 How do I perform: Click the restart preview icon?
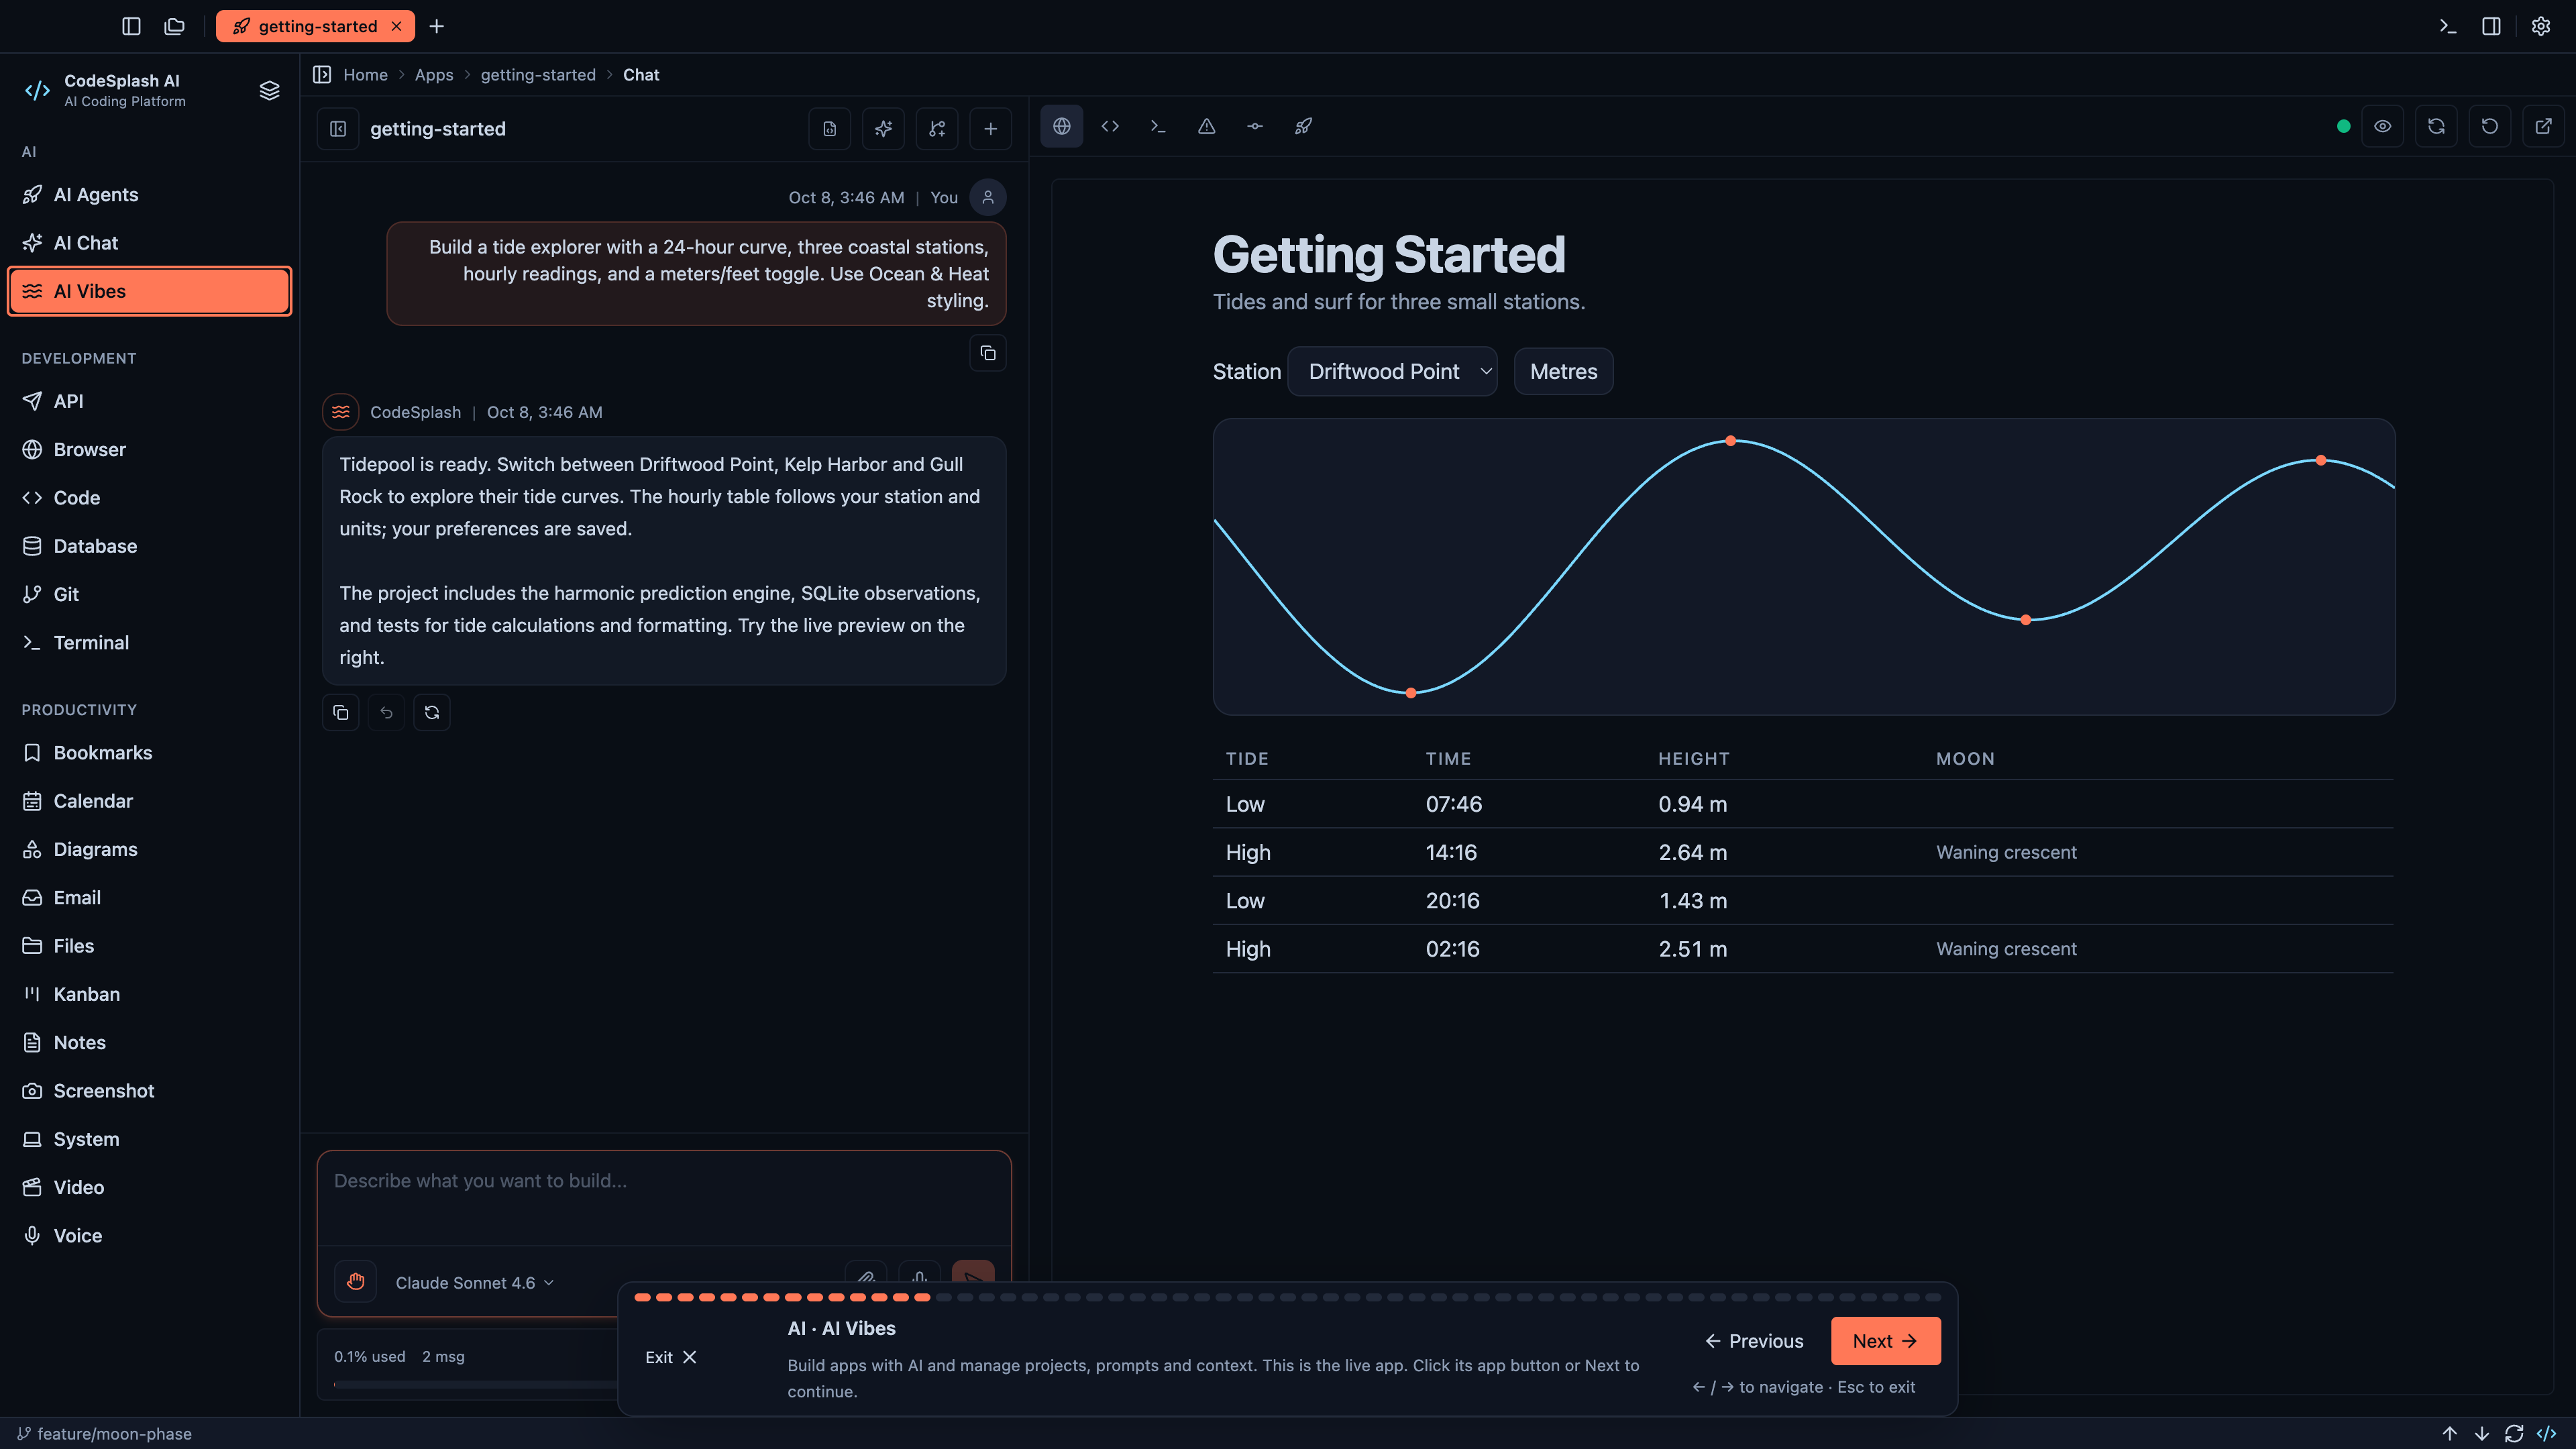click(x=2490, y=126)
